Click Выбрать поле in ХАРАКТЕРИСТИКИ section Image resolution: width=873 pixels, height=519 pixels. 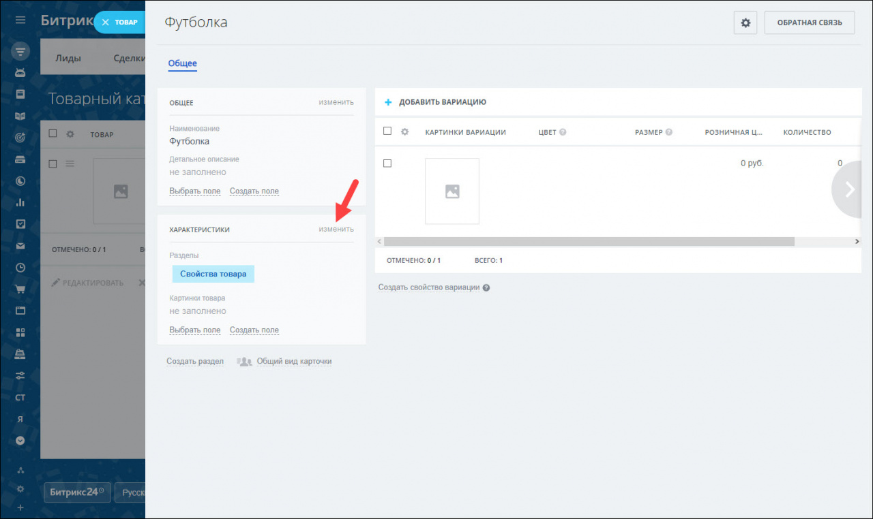[x=195, y=330]
